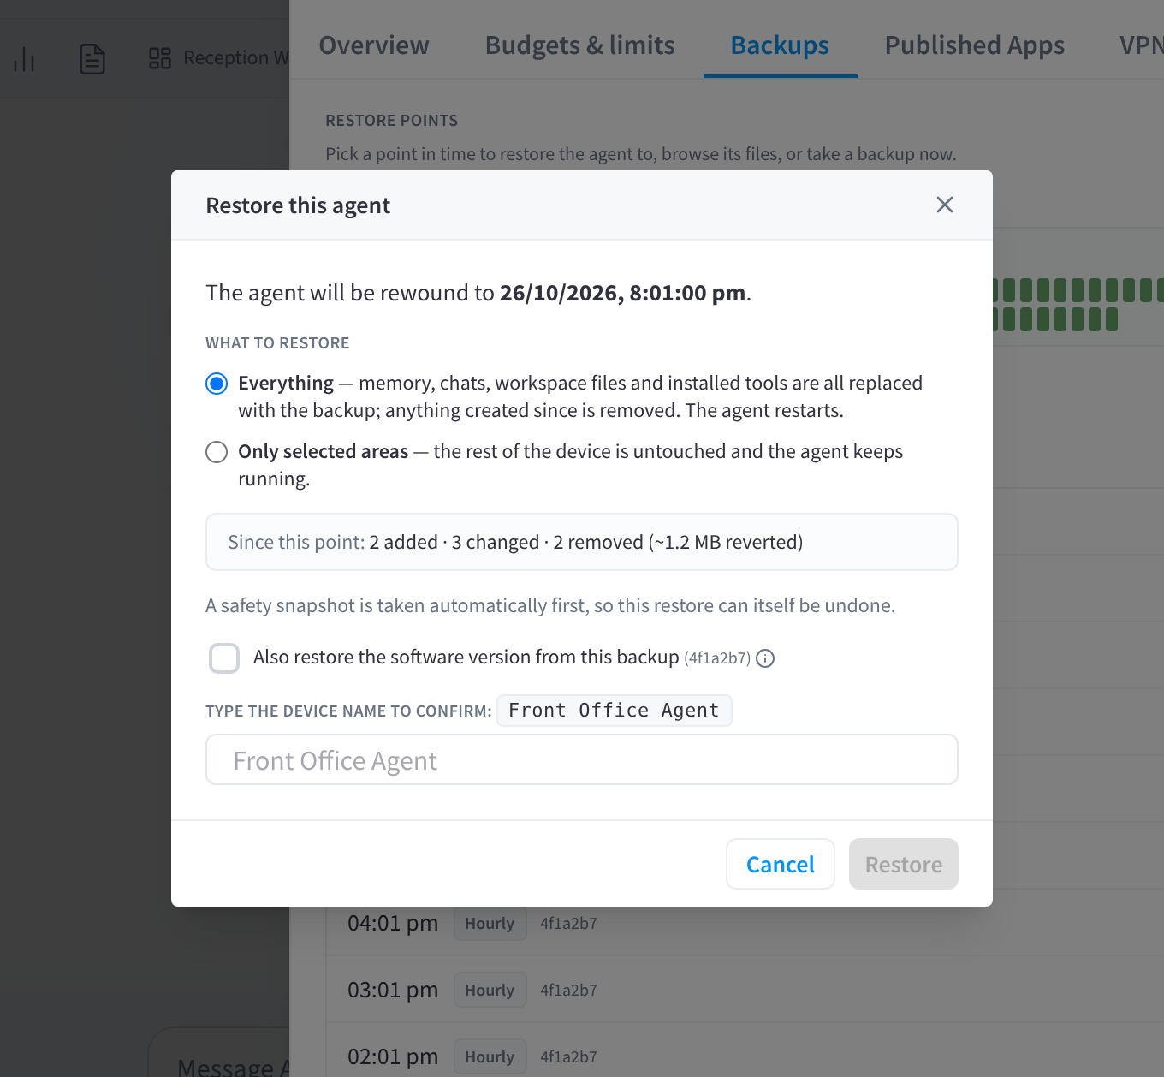Image resolution: width=1164 pixels, height=1077 pixels.
Task: Select the Backups tab
Action: click(x=780, y=45)
